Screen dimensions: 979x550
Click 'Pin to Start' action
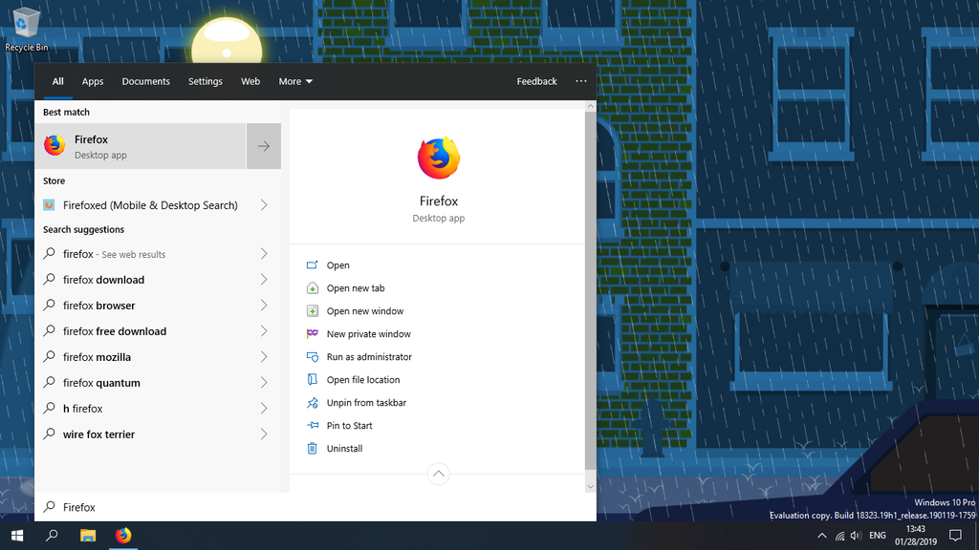click(349, 425)
